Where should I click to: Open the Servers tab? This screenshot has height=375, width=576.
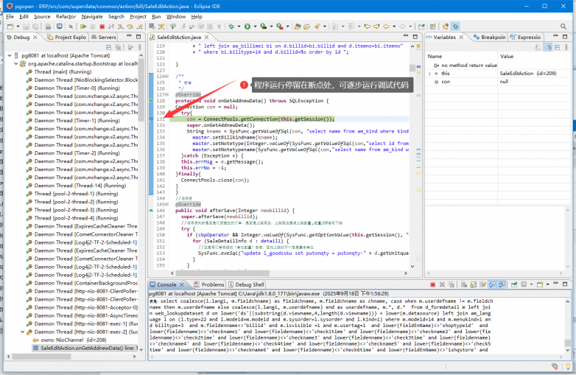pyautogui.click(x=107, y=37)
